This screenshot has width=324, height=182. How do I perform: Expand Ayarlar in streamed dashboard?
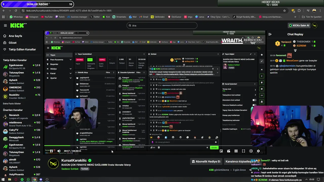tap(70, 78)
